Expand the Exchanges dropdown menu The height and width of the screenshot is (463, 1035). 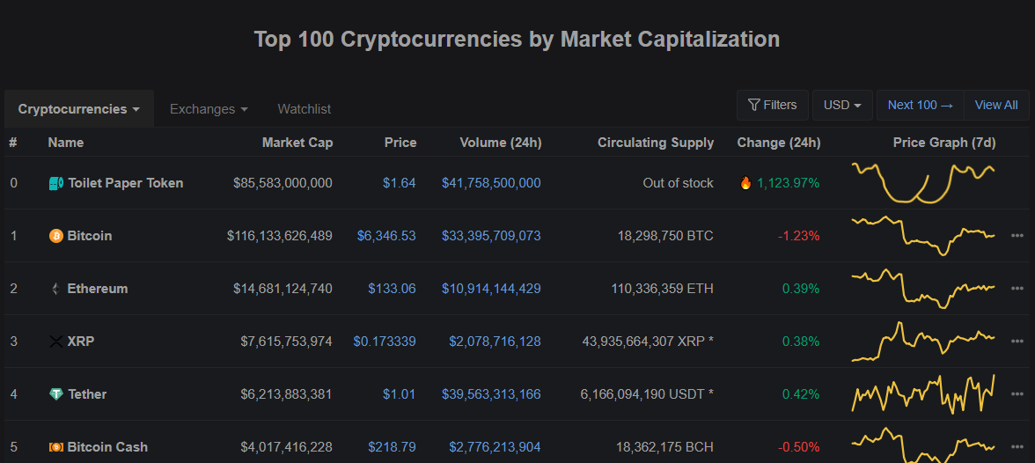tap(209, 109)
